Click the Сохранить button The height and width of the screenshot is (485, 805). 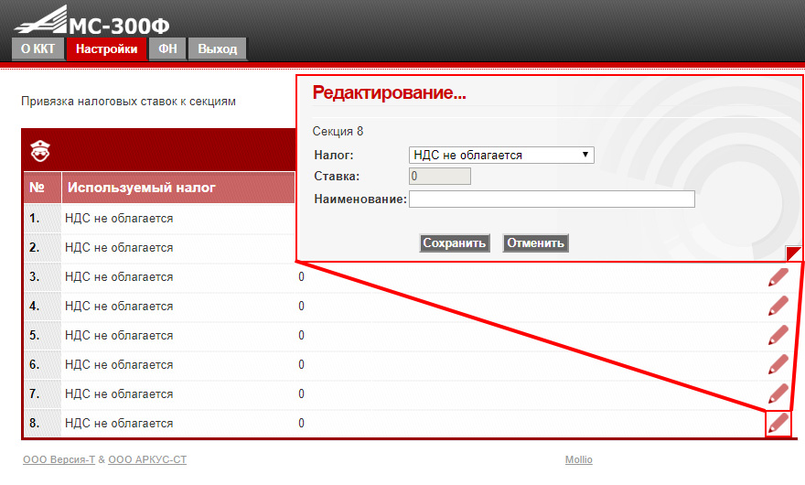coord(455,243)
